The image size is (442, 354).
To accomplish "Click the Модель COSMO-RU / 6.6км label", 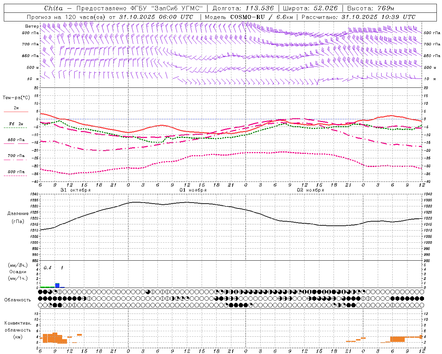I will [x=249, y=17].
